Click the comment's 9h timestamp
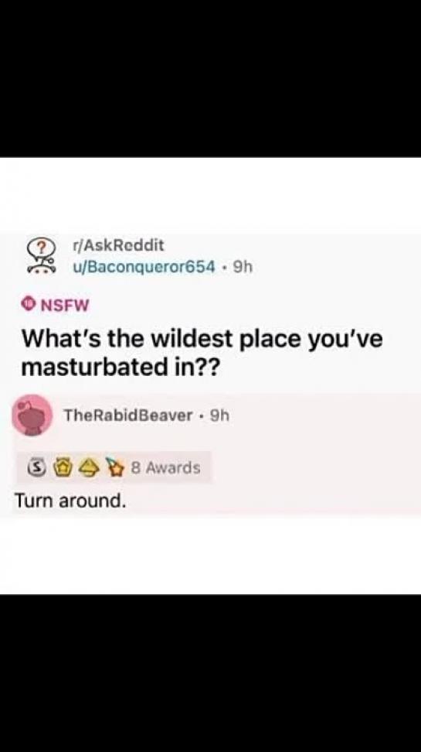The height and width of the screenshot is (752, 421). [220, 415]
